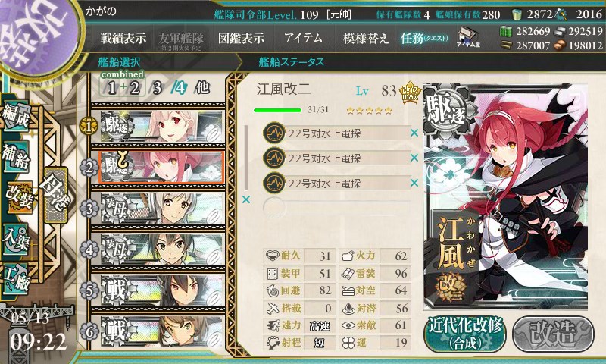Select the empty fourth equipment slot
606x364 pixels.
click(336, 208)
